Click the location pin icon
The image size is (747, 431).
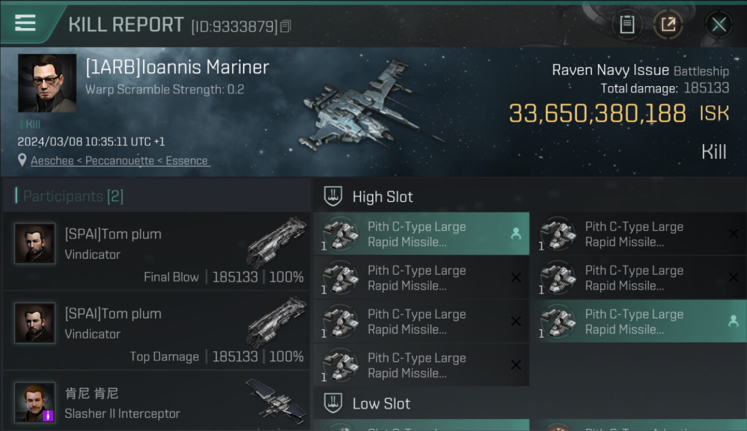click(22, 160)
